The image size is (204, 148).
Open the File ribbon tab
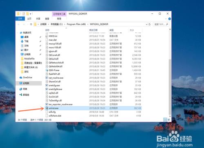(x=20, y=19)
